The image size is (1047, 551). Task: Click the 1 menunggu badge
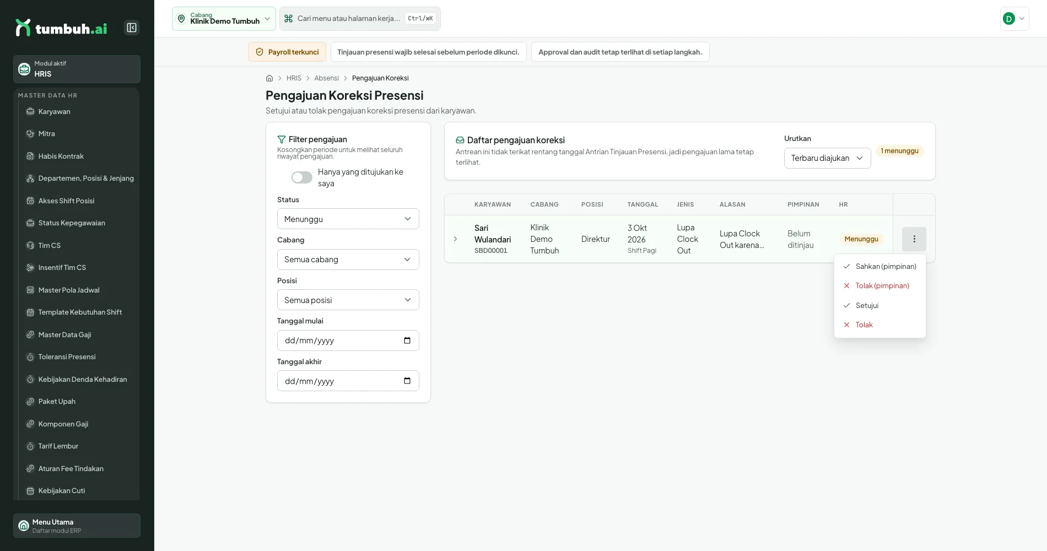(900, 151)
